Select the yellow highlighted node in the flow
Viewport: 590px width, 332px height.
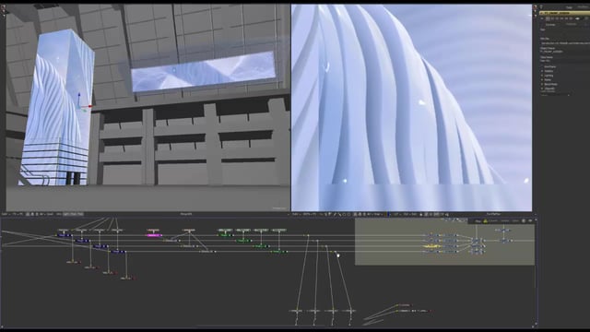point(432,246)
